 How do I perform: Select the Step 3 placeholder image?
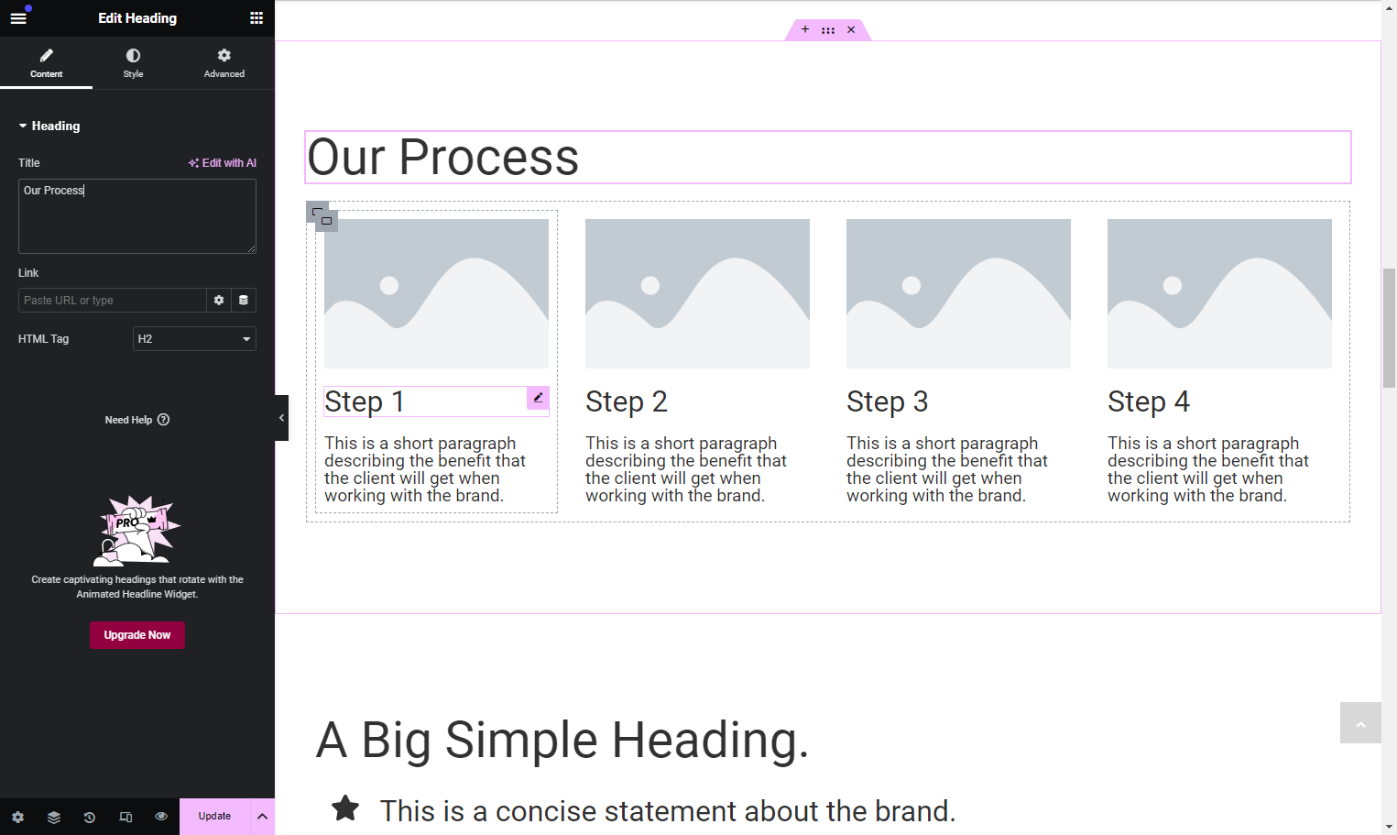(958, 293)
